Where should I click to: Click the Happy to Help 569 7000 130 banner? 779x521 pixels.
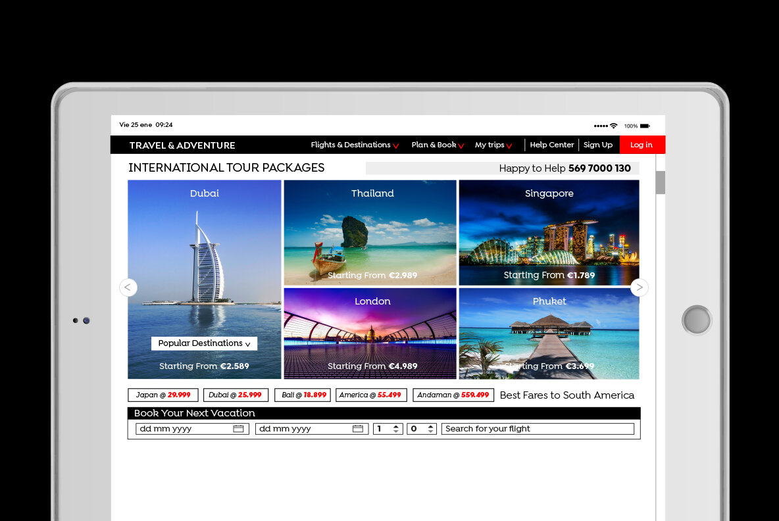[502, 168]
